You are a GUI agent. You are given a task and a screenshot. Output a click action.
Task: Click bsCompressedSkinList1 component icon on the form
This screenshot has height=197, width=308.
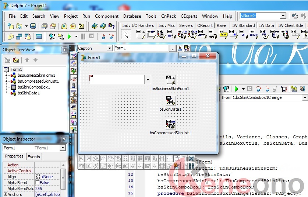(x=170, y=124)
